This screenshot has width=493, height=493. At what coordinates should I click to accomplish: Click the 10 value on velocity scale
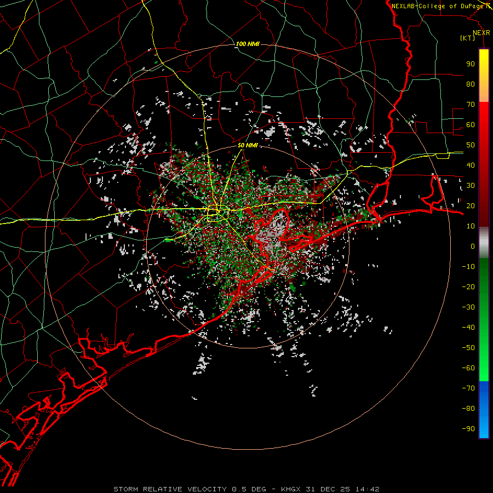tap(471, 226)
